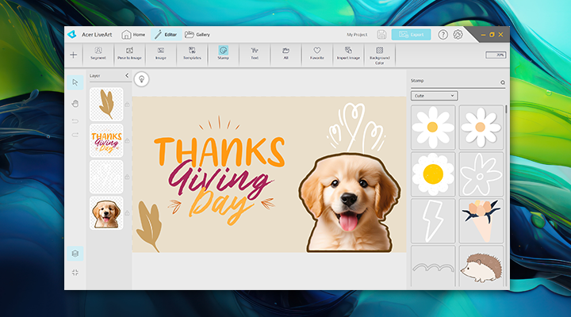
Task: Click the Export button
Action: (411, 35)
